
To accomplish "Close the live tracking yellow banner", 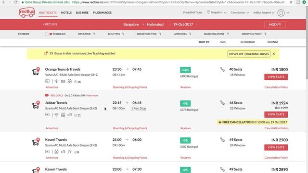I will click(274, 54).
